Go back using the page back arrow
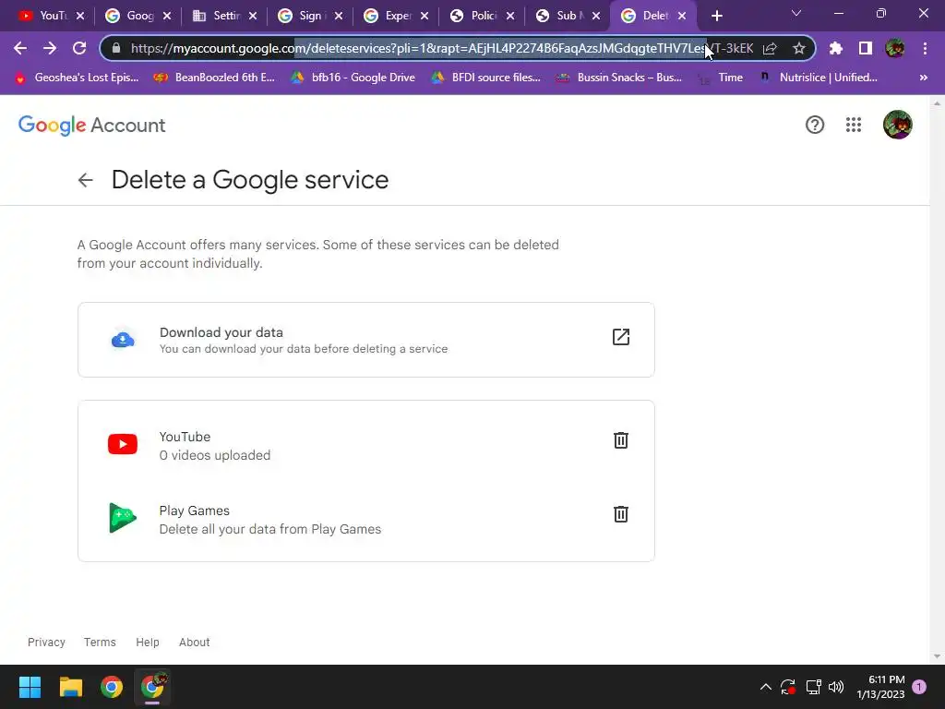 point(86,180)
